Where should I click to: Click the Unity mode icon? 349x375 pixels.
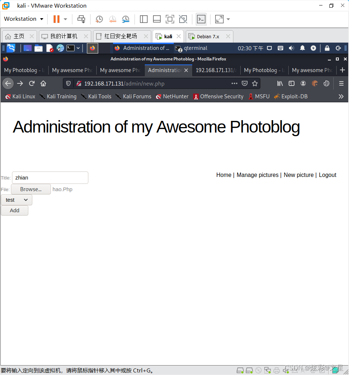[183, 19]
